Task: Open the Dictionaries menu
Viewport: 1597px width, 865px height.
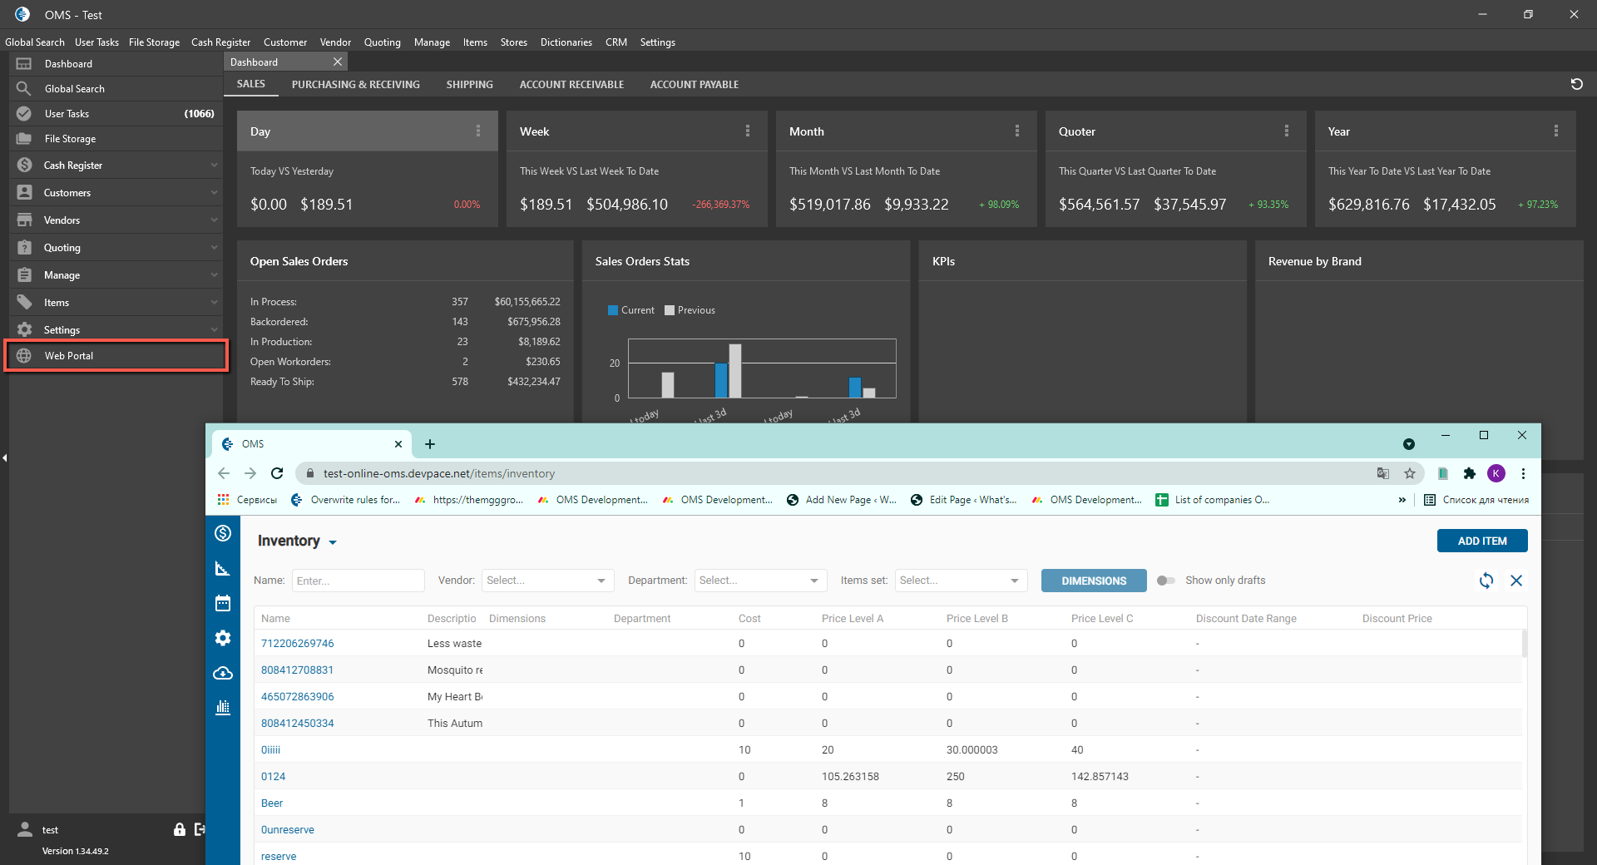Action: [x=566, y=42]
